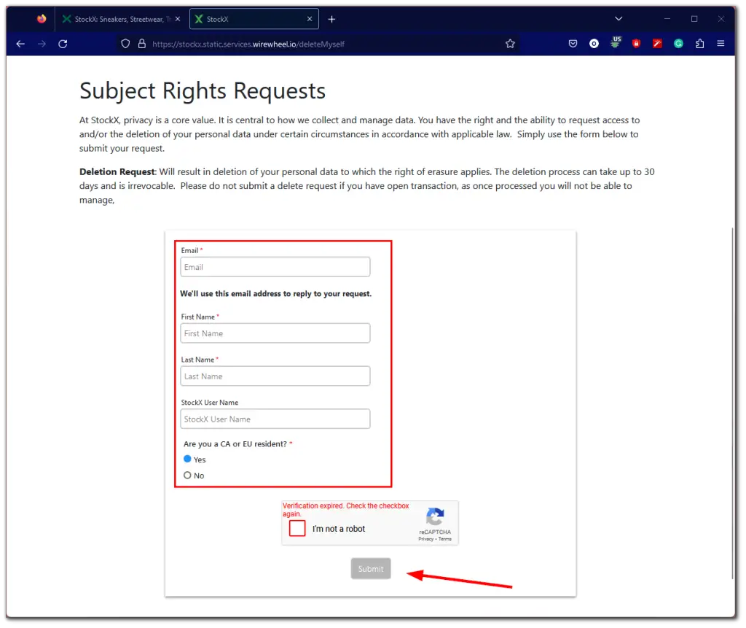The image size is (746, 628).
Task: Open the browser extensions puzzle piece menu
Action: [x=700, y=44]
